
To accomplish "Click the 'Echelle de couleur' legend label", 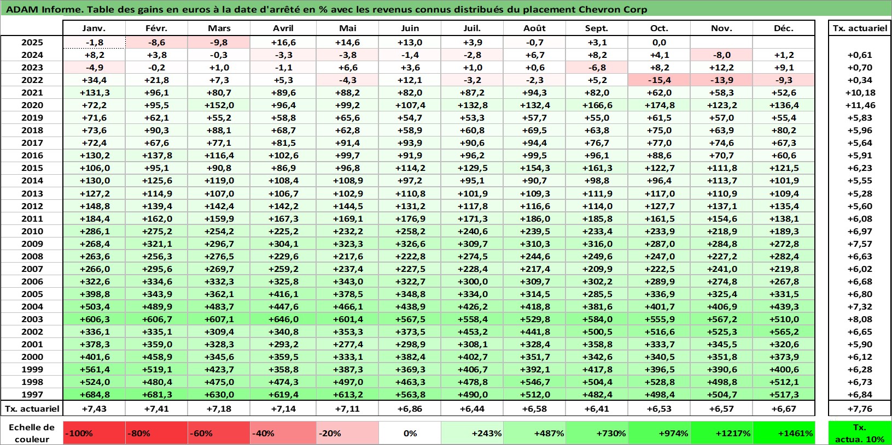I will pyautogui.click(x=32, y=433).
